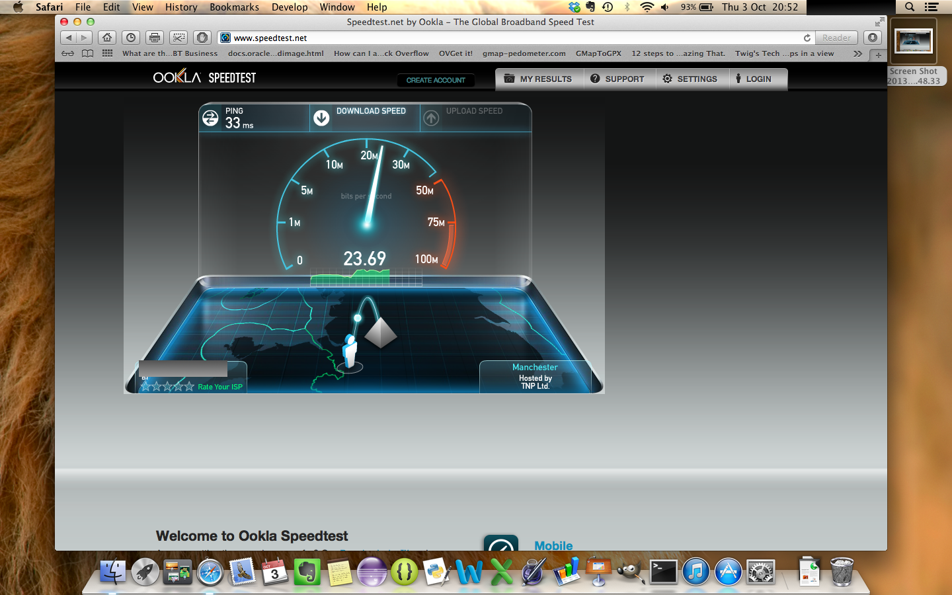
Task: Click the Manchester hosted-by server label
Action: tap(535, 376)
